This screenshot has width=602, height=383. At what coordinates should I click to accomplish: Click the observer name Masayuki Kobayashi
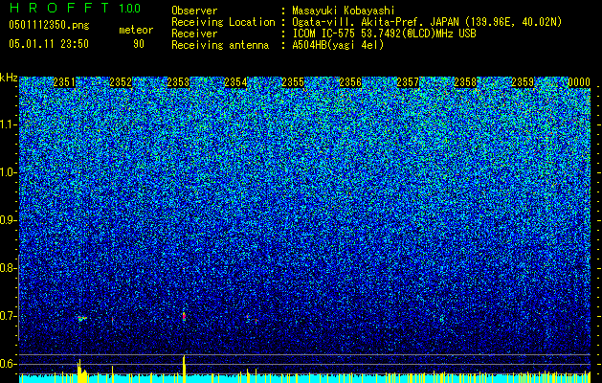(343, 11)
